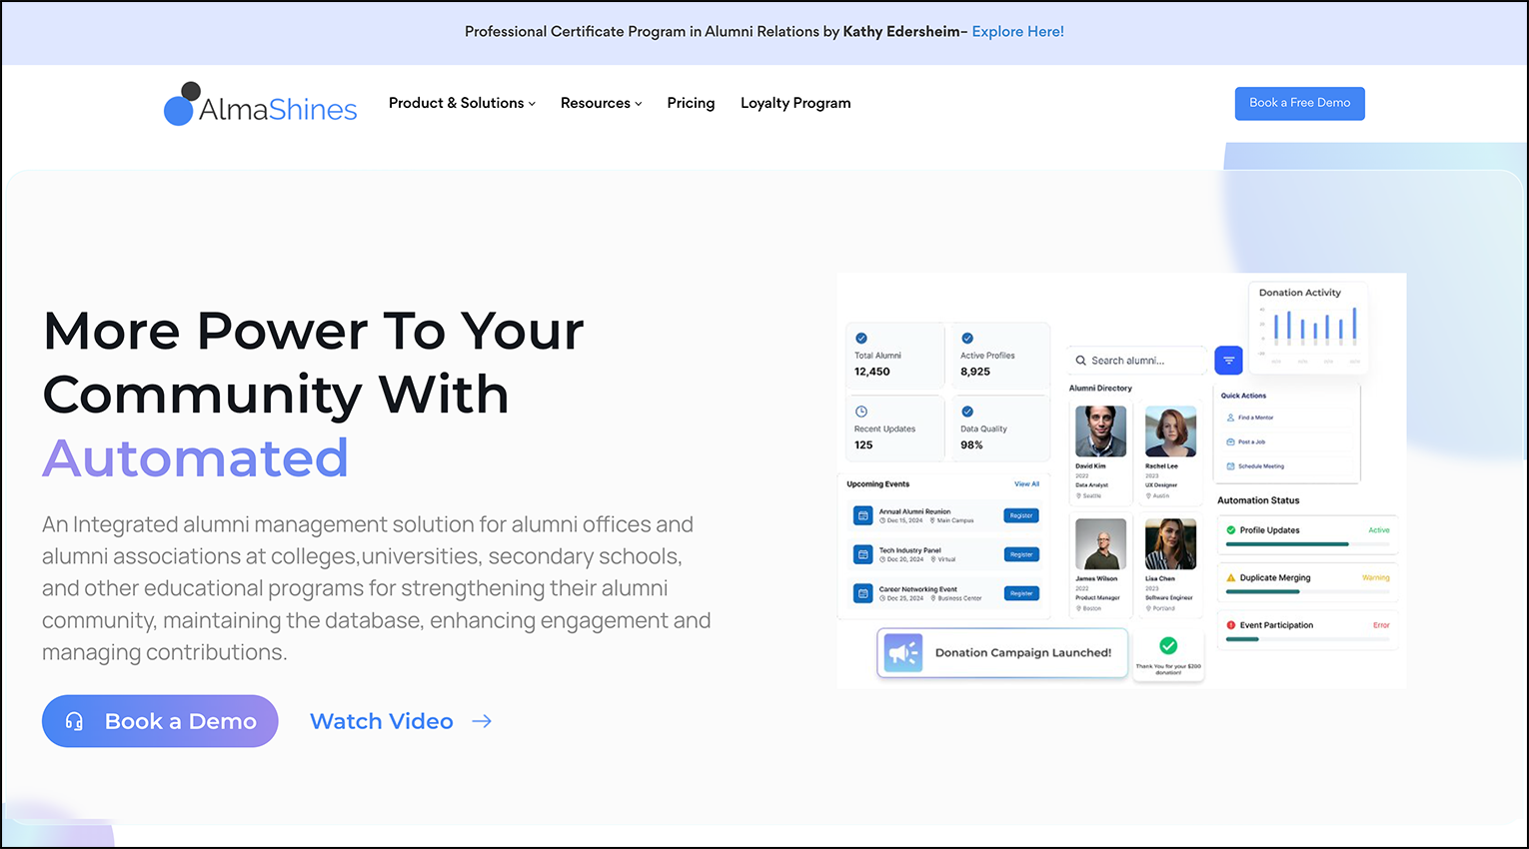The height and width of the screenshot is (849, 1529).
Task: Open the Loyalty Program menu item
Action: click(795, 103)
